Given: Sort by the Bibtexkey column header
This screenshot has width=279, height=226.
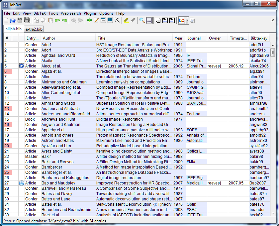Looking at the screenshot, I should [259, 38].
